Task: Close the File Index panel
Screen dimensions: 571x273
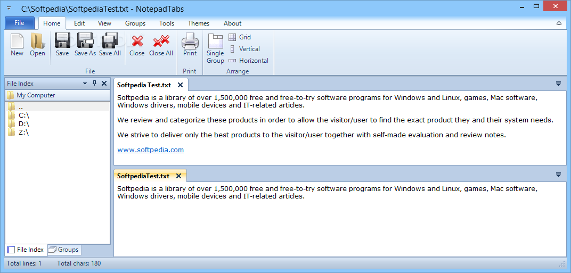Action: point(104,84)
